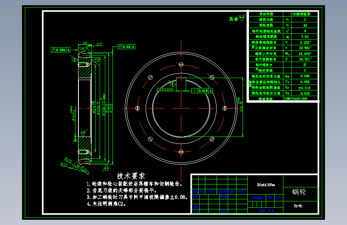Click the ±0.016 deviation value
The image size is (347, 225).
[304, 88]
